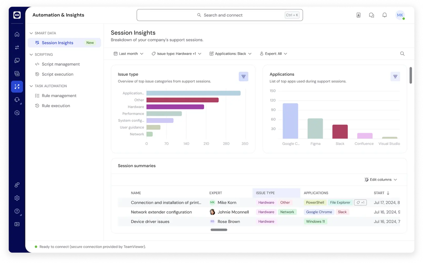Screen dimensions: 423x263
Task: Click the MK avatar beside Mike Korn
Action: 212,203
